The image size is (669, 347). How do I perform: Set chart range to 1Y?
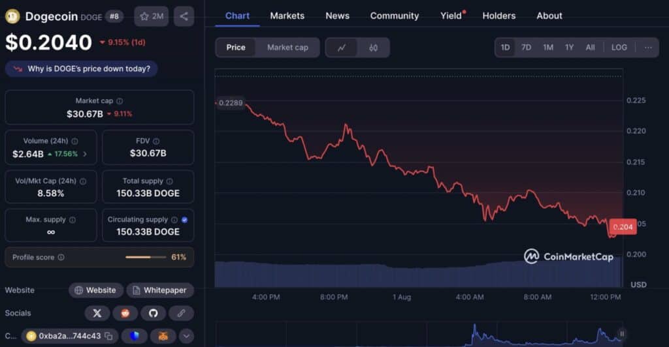(569, 47)
